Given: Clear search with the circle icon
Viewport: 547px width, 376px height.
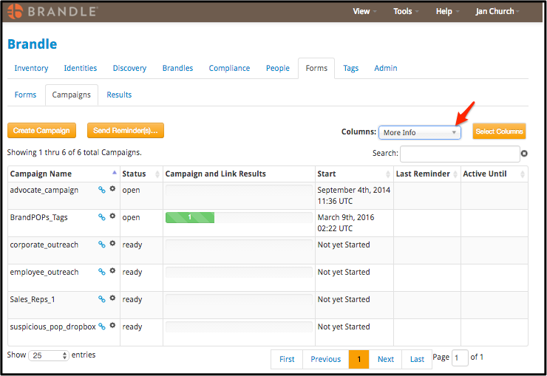Looking at the screenshot, I should point(524,154).
